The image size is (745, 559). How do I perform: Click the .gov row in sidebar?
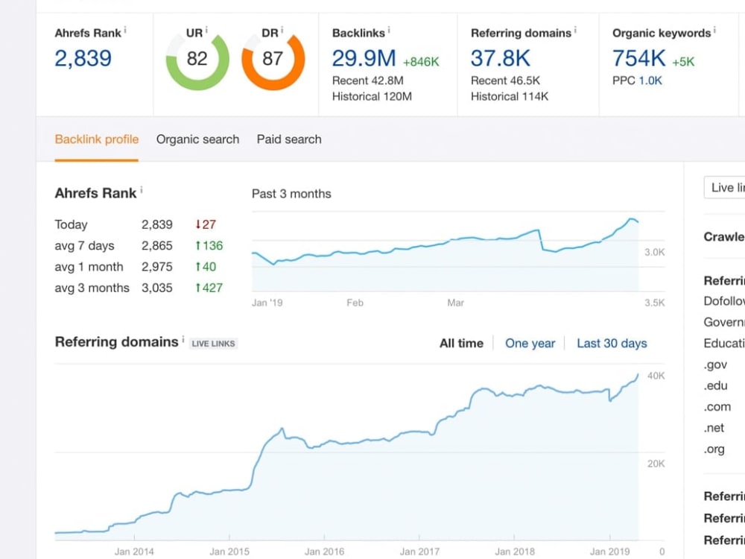[x=715, y=364]
